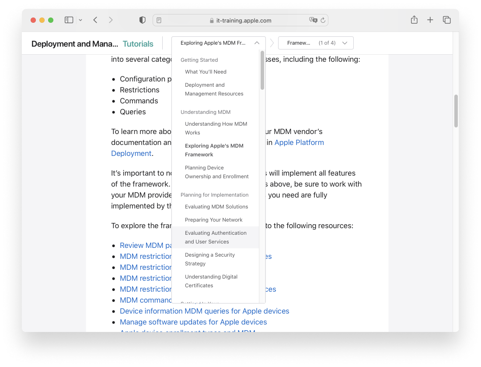
Task: Open the dropdown chevron next to the sidebar button
Action: tap(80, 20)
